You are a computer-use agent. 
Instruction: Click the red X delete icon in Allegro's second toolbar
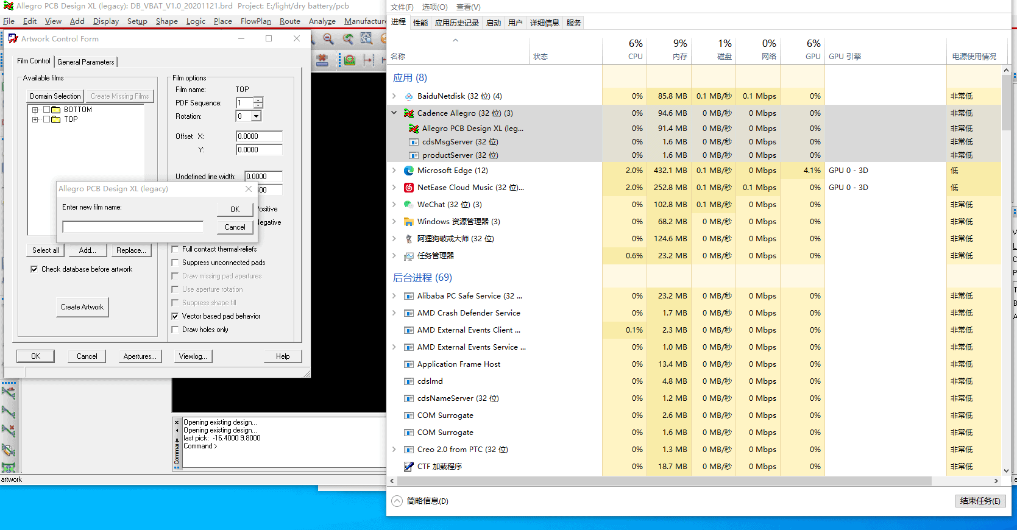322,60
